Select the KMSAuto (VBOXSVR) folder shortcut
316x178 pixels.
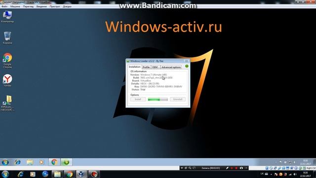(7, 103)
